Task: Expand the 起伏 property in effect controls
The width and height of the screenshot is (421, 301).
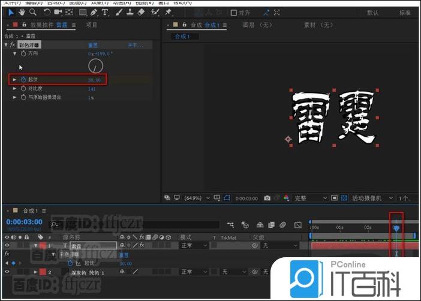Action: pyautogui.click(x=15, y=79)
